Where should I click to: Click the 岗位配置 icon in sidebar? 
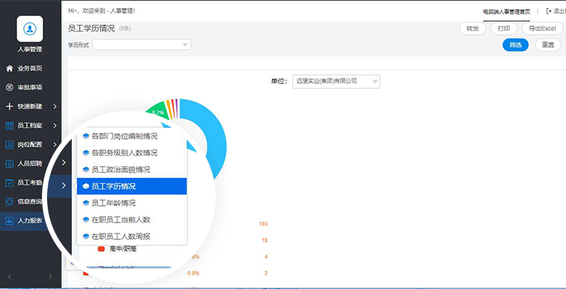coord(9,144)
